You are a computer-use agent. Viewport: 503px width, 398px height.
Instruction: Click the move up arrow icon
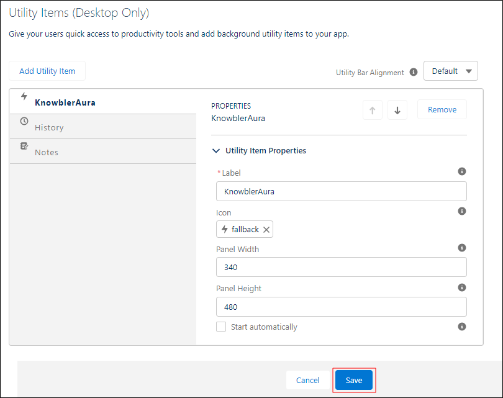click(373, 110)
